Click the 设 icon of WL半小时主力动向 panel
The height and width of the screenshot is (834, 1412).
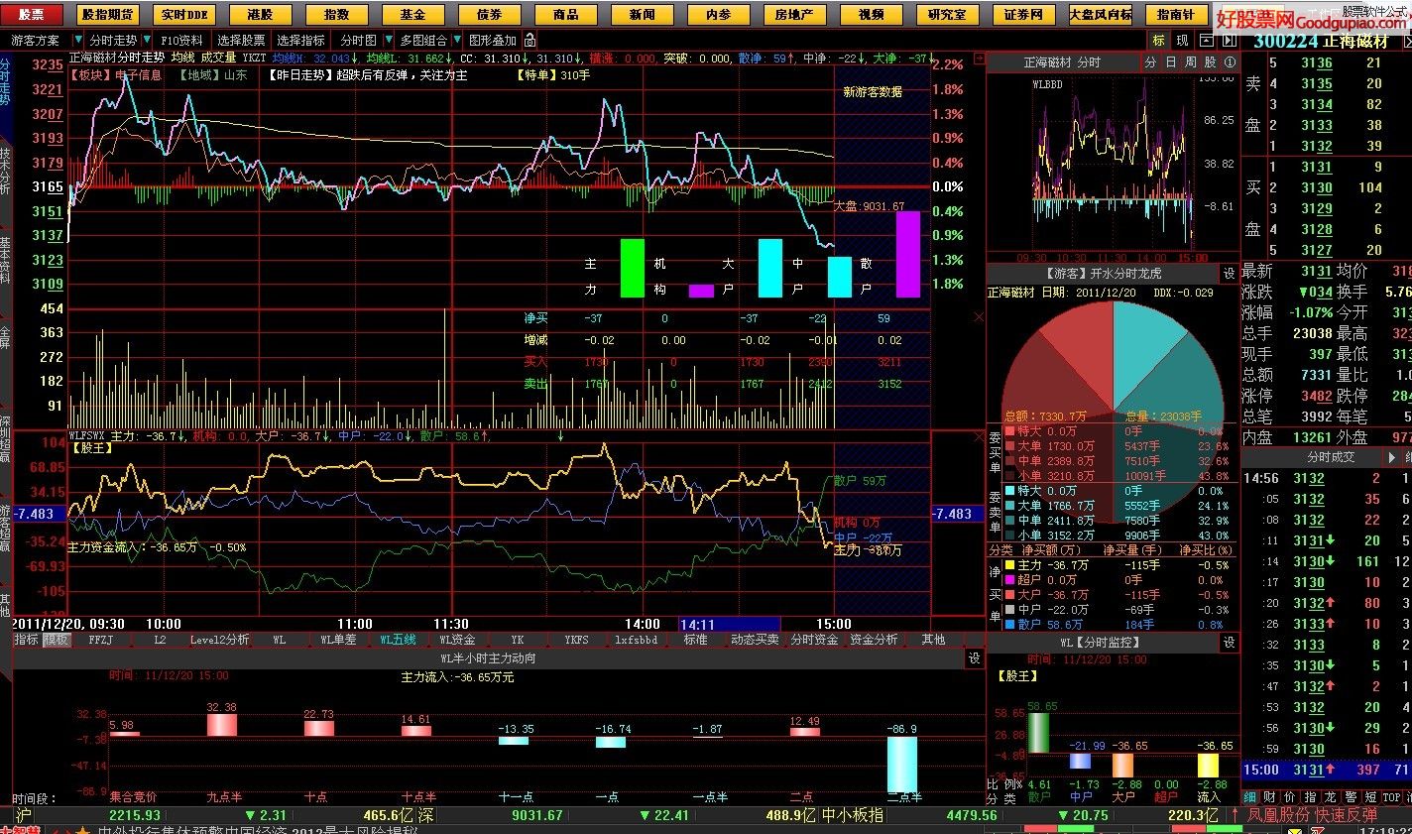pos(974,657)
